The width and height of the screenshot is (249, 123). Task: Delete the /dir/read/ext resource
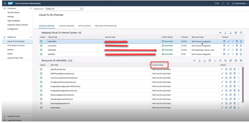(235, 108)
